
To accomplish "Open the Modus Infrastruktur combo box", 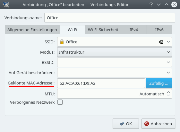I will coord(115,52).
